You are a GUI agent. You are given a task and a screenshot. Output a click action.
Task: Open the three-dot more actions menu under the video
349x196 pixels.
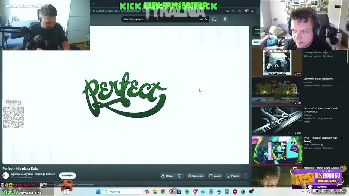246,176
